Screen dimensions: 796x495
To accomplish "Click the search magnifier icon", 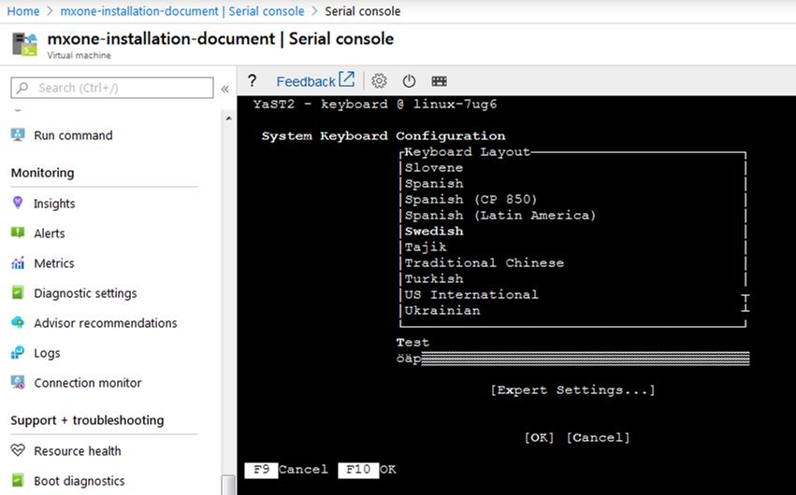I will 22,88.
